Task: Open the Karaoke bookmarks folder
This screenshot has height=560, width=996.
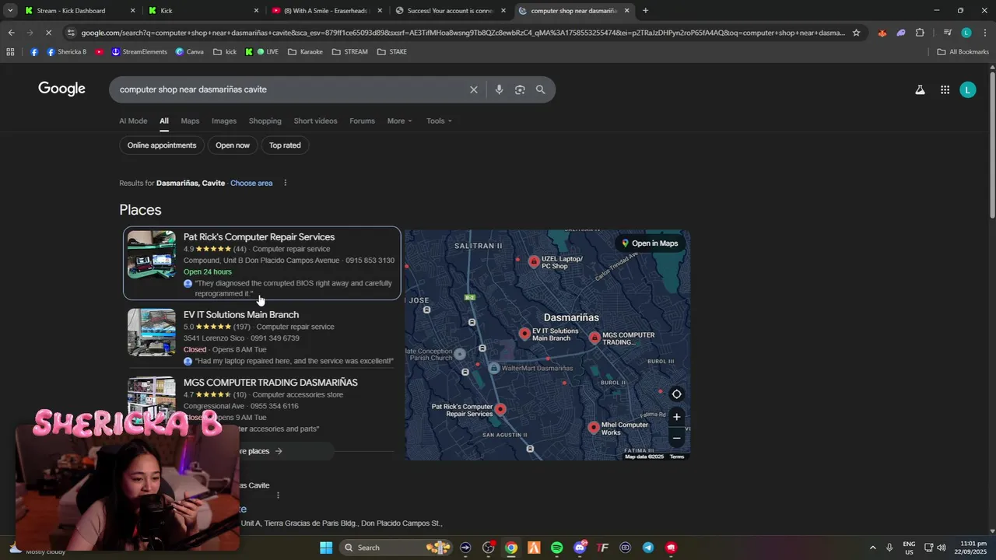Action: [305, 52]
